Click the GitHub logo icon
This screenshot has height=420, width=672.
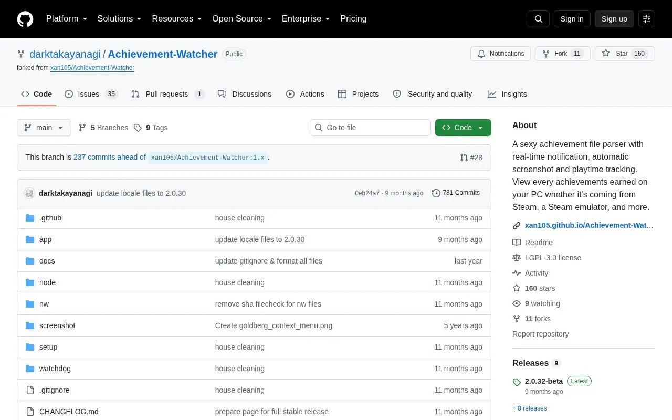25,19
